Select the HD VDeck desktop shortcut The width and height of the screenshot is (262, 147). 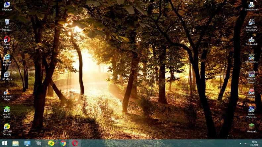click(7, 76)
